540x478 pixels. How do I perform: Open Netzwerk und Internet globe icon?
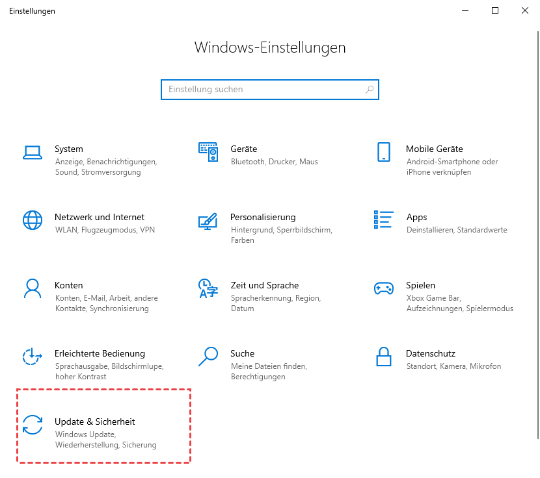tap(33, 220)
